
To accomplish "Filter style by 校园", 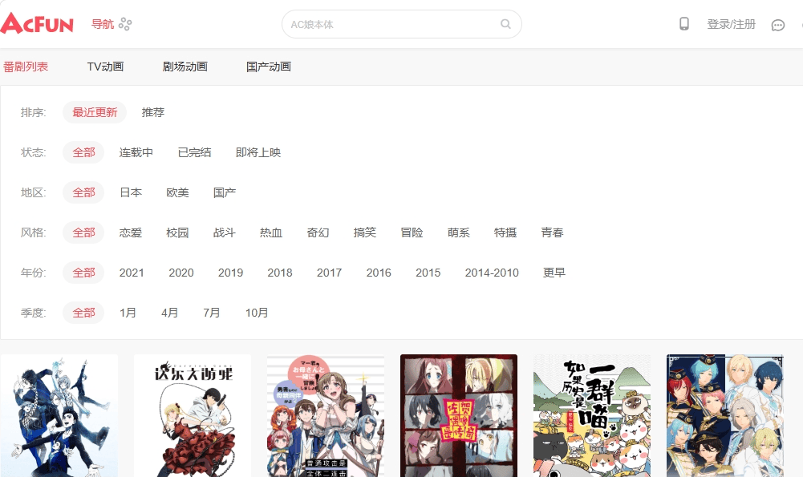I will pyautogui.click(x=178, y=232).
